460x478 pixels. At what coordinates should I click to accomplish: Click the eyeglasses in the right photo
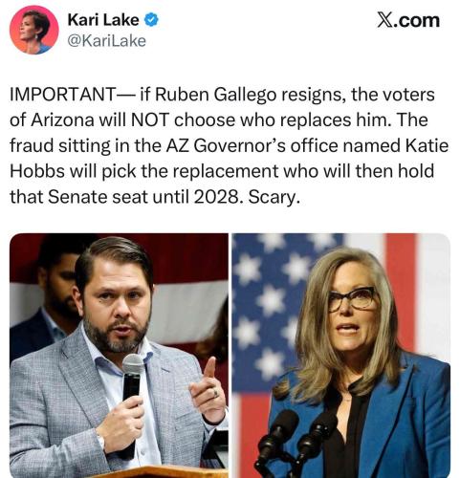coord(351,299)
